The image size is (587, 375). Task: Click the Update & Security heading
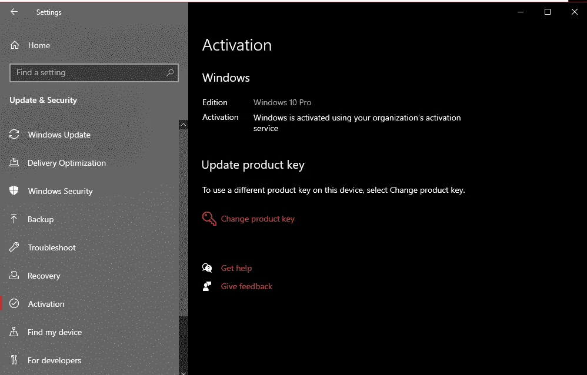pyautogui.click(x=43, y=101)
